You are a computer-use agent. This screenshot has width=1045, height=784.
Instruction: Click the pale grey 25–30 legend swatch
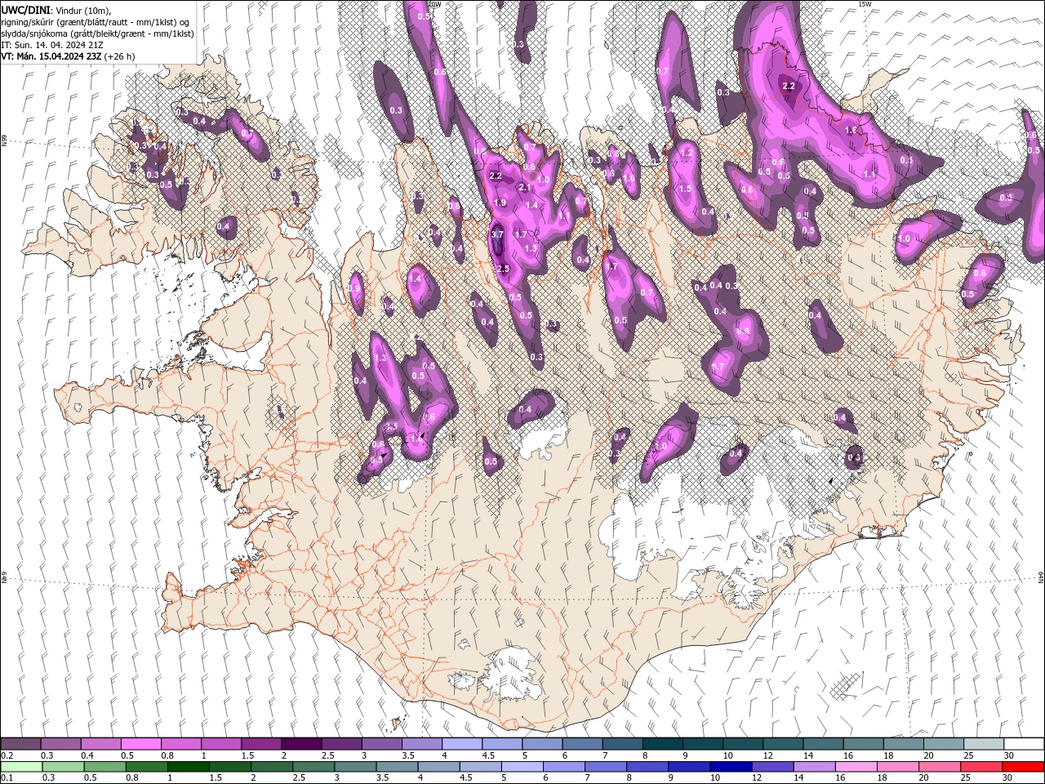point(984,744)
